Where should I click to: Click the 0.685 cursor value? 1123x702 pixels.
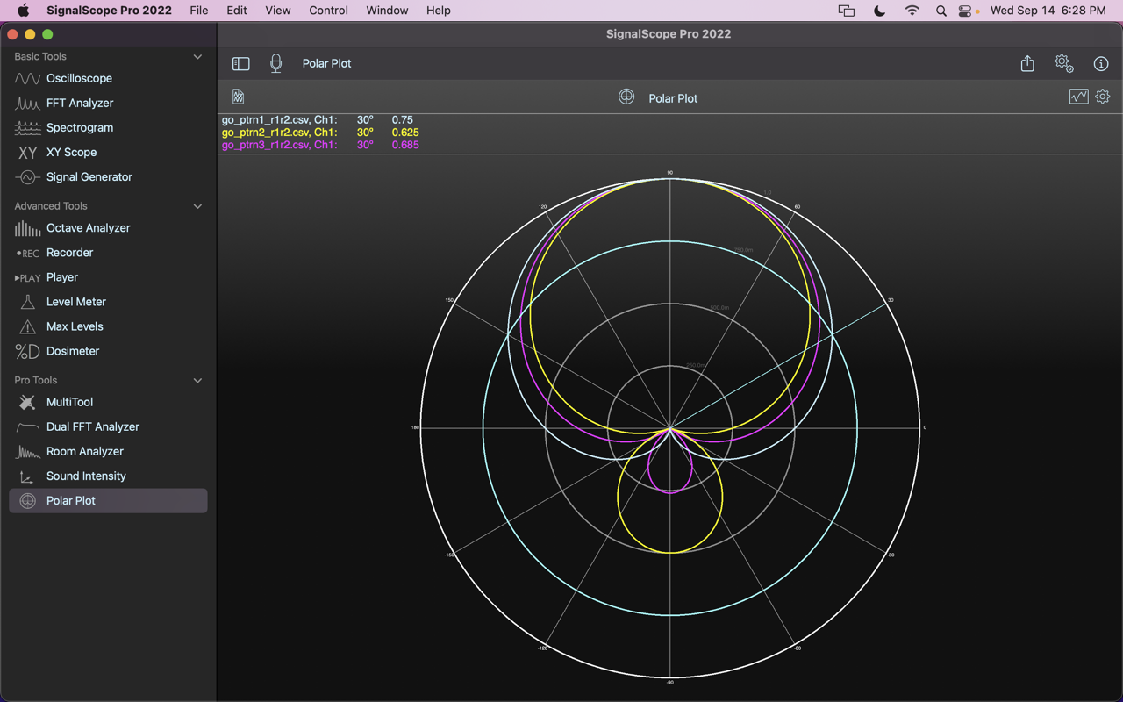(x=405, y=145)
